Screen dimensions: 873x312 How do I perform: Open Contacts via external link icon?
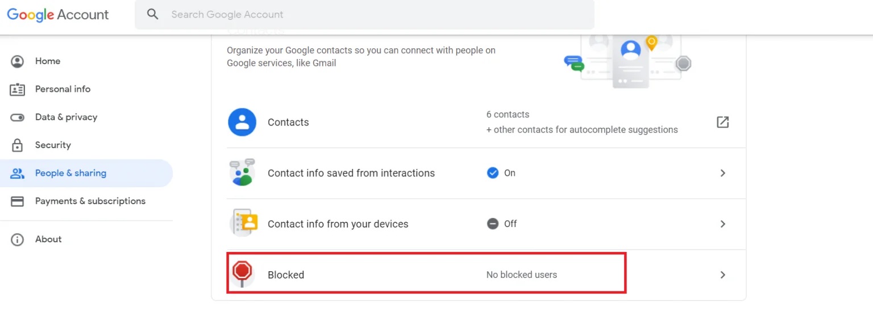coord(722,122)
